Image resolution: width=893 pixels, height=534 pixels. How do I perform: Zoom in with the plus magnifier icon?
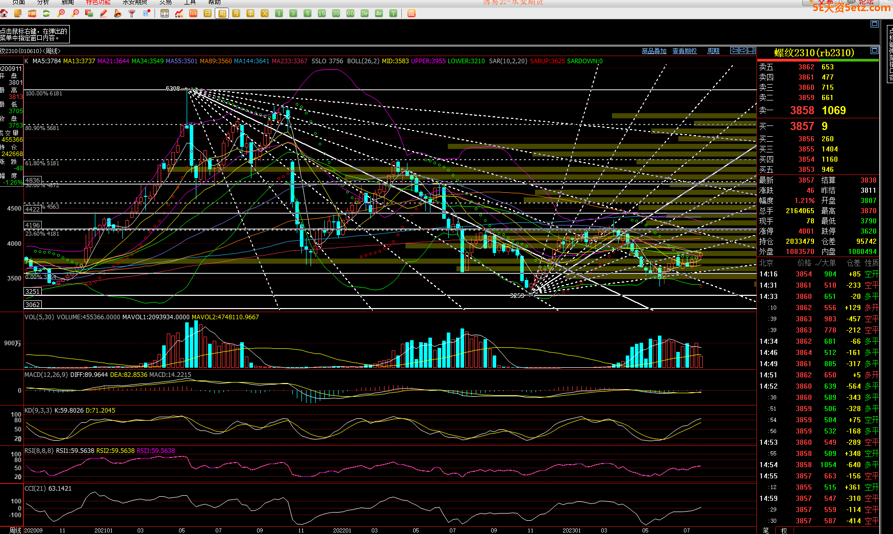[60, 13]
